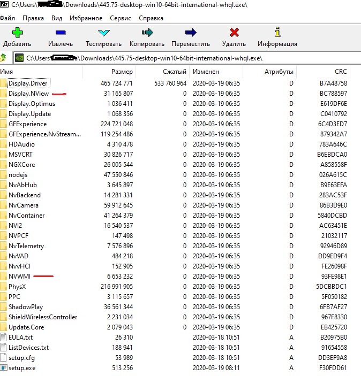Viewport: 361px width, 376px height.
Task: Open the Справка menu
Action: [151, 18]
